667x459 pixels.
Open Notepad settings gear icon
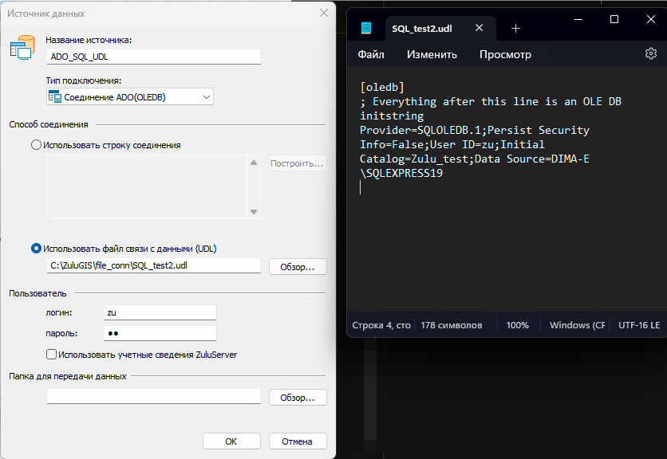tap(650, 54)
